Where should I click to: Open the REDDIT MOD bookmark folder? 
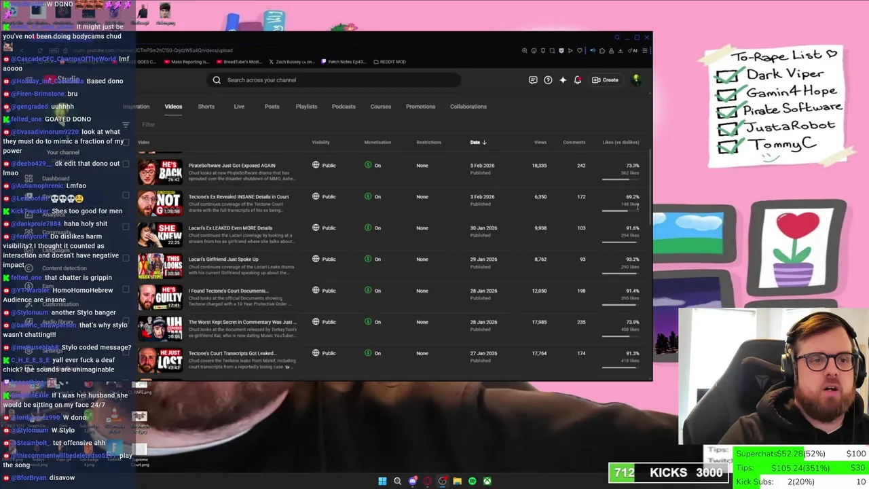390,62
